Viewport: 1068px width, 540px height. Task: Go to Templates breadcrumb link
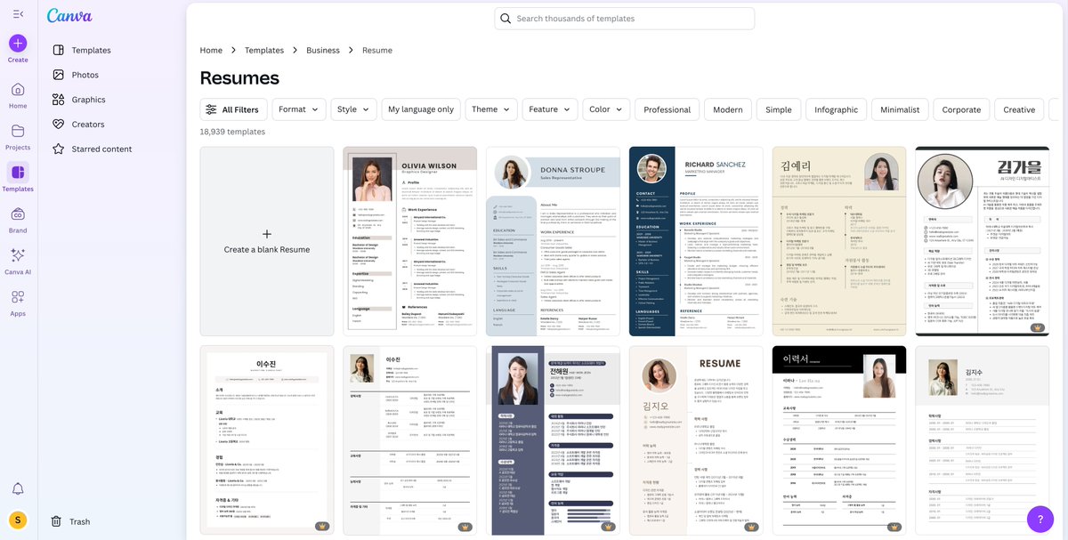[264, 51]
